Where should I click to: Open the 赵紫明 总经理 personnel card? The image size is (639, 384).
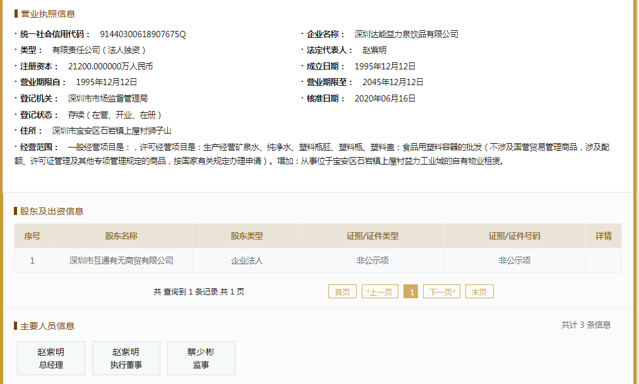click(x=51, y=358)
